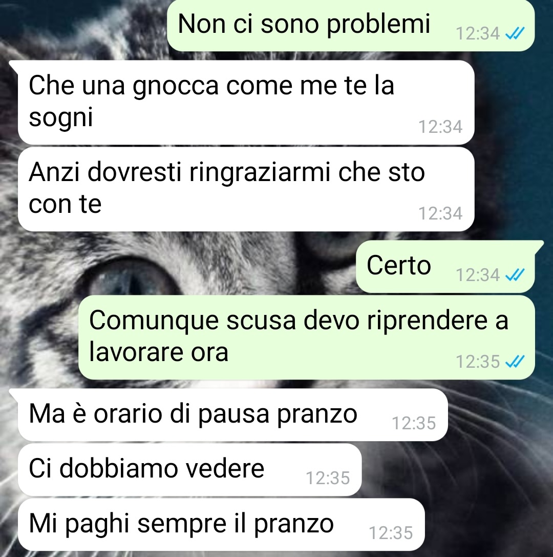Click the 12:35 time on 'pausa pranzo' message
Viewport: 553px width, 557px height.
click(414, 424)
